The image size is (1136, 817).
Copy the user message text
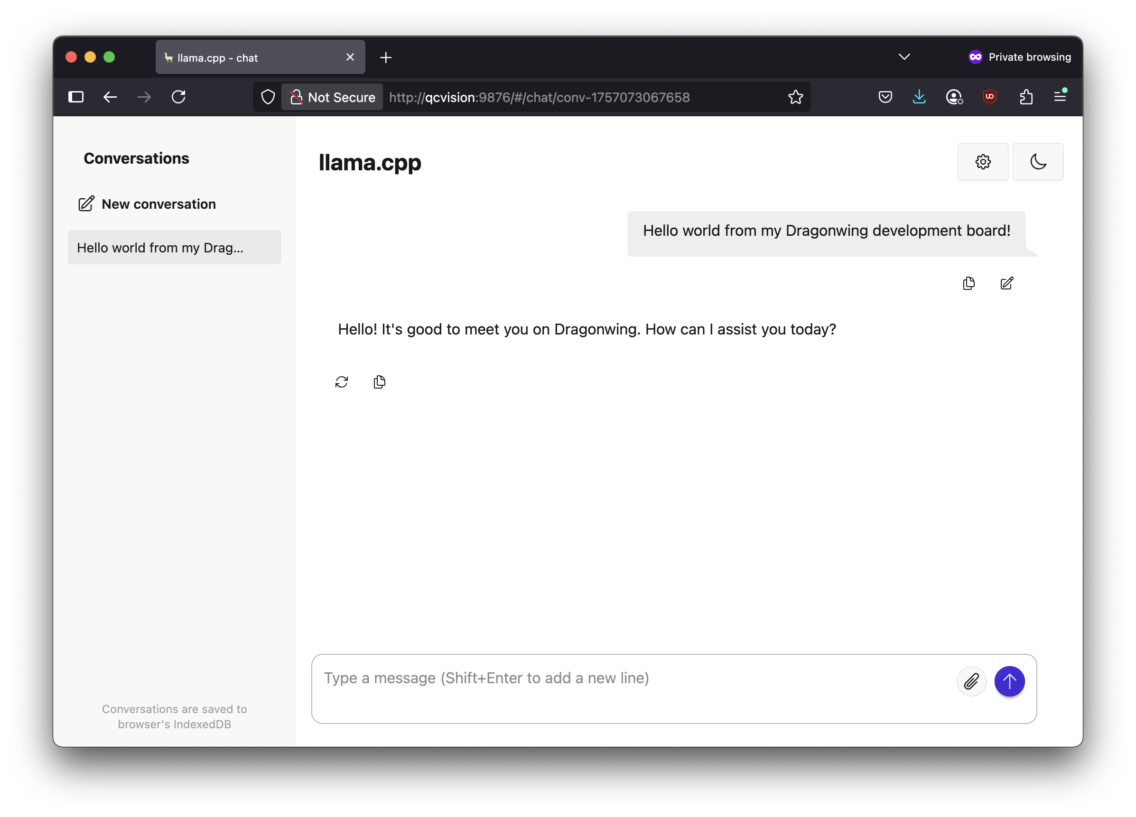click(x=968, y=284)
